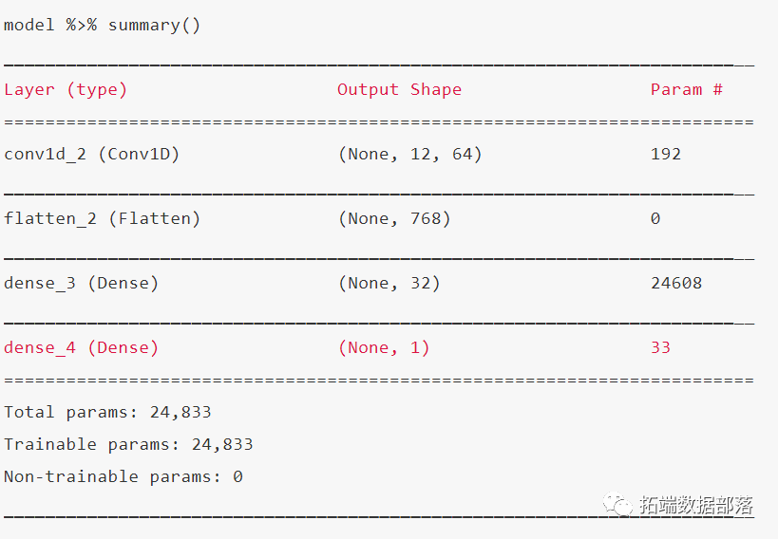Click the (None, 1) output shape
This screenshot has height=539, width=778.
[384, 347]
